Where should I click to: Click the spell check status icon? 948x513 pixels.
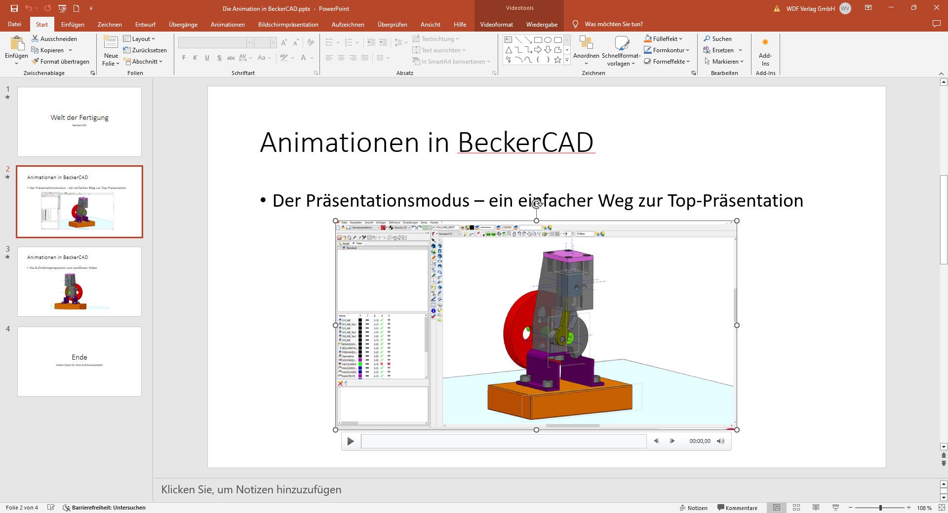point(50,508)
